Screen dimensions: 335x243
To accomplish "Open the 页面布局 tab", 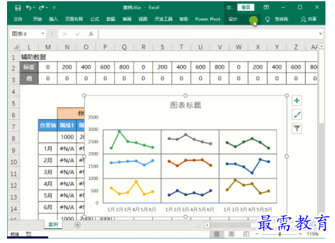I will 74,19.
